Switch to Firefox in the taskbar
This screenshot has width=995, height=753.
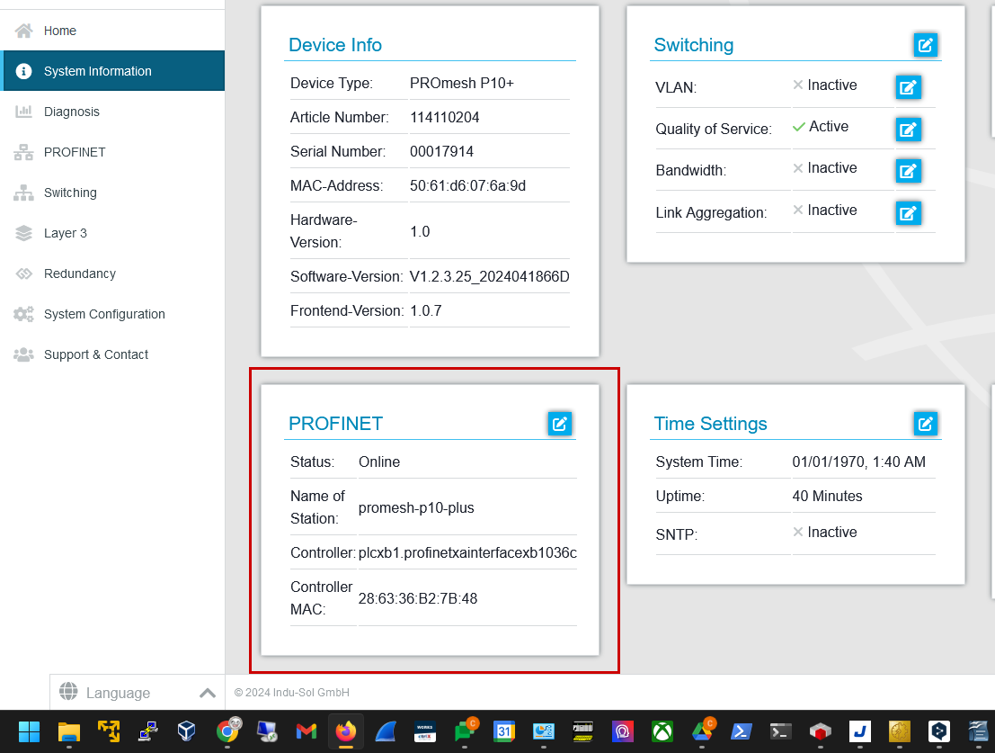click(x=346, y=731)
